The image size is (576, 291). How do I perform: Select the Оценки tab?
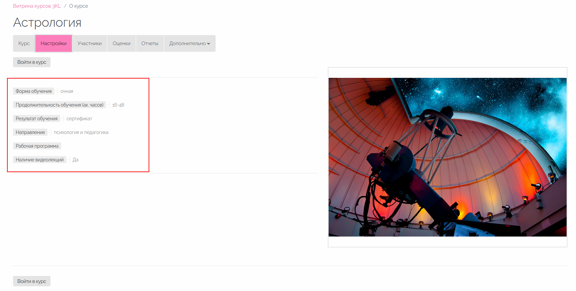[121, 43]
